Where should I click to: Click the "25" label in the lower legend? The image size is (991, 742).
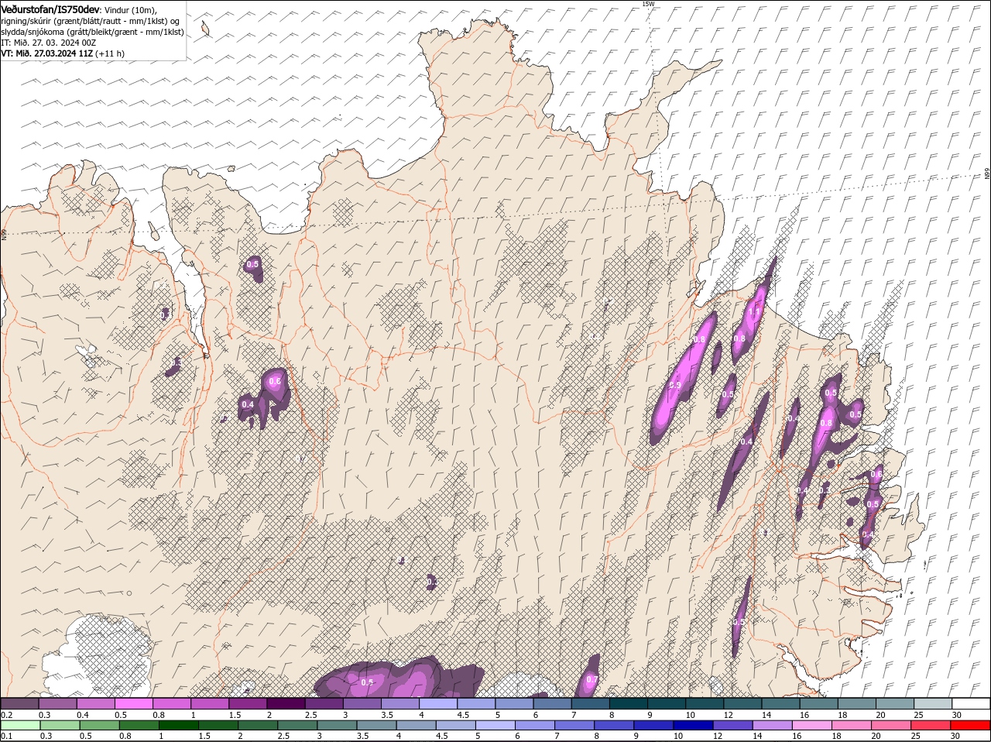[x=916, y=736]
